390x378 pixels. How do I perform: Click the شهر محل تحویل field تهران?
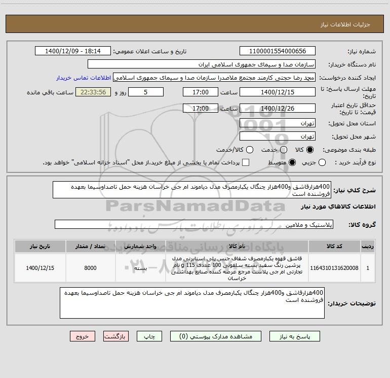point(278,136)
